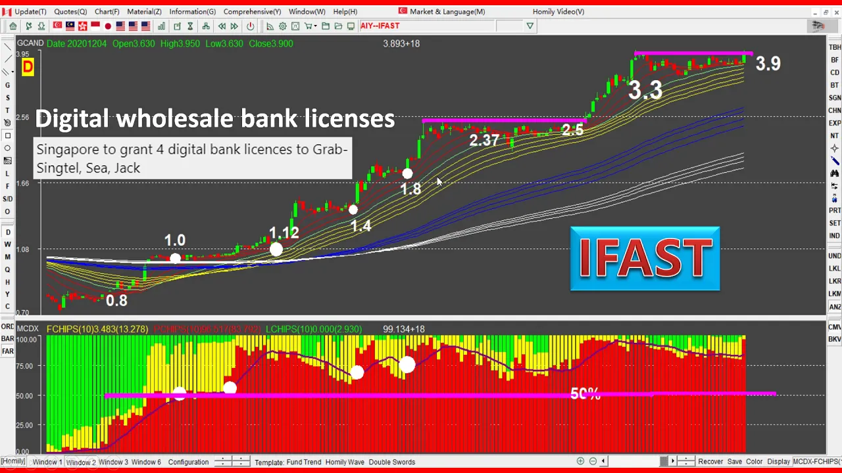This screenshot has width=842, height=473.
Task: Open the Update(T) menu
Action: coord(30,12)
